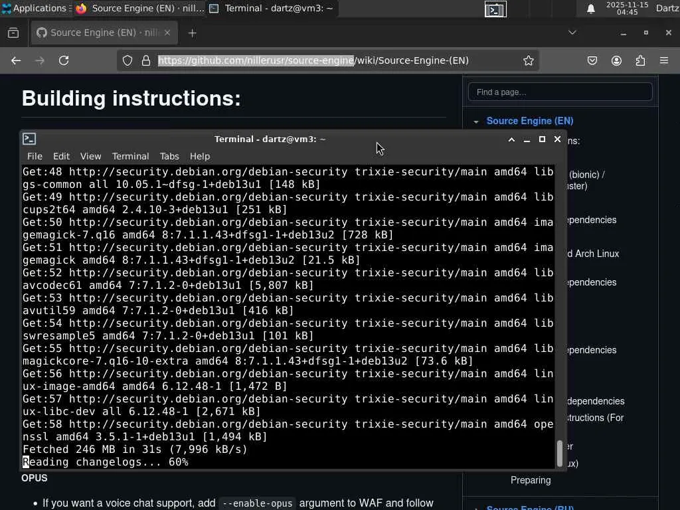Go back with Firefox back arrow
The image size is (680, 510).
16,60
